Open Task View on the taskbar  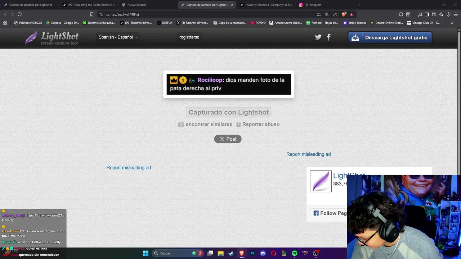[x=210, y=253]
